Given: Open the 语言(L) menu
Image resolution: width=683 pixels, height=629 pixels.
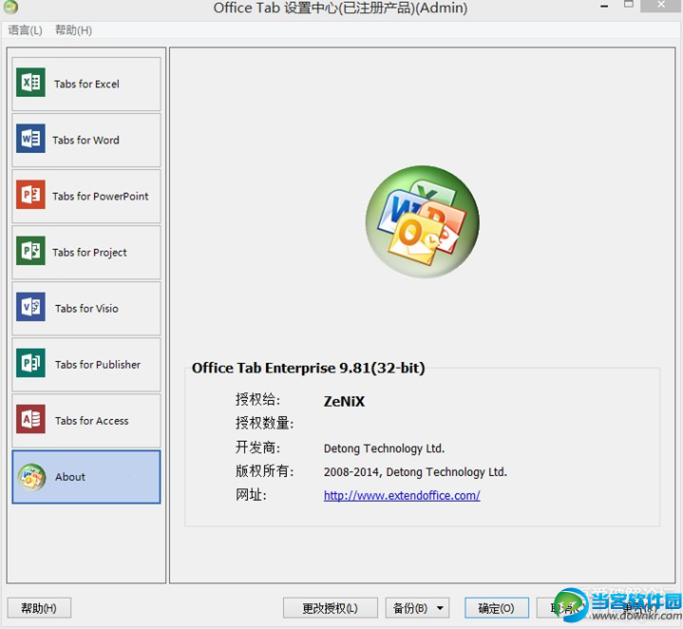Looking at the screenshot, I should pyautogui.click(x=26, y=30).
